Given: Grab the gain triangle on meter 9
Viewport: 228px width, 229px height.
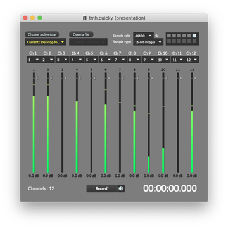Looking at the screenshot, I should [152, 78].
